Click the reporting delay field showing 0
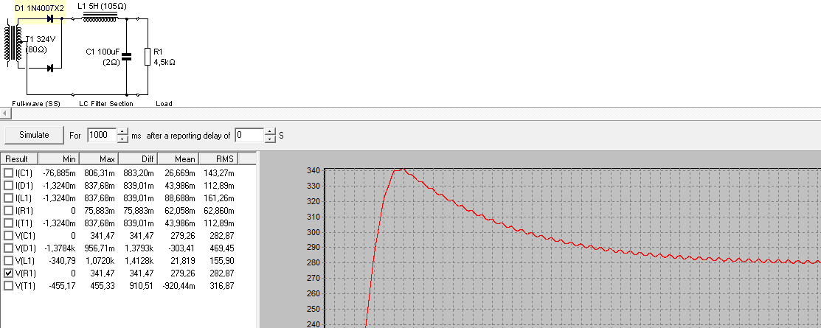This screenshot has height=328, width=821. click(x=249, y=135)
